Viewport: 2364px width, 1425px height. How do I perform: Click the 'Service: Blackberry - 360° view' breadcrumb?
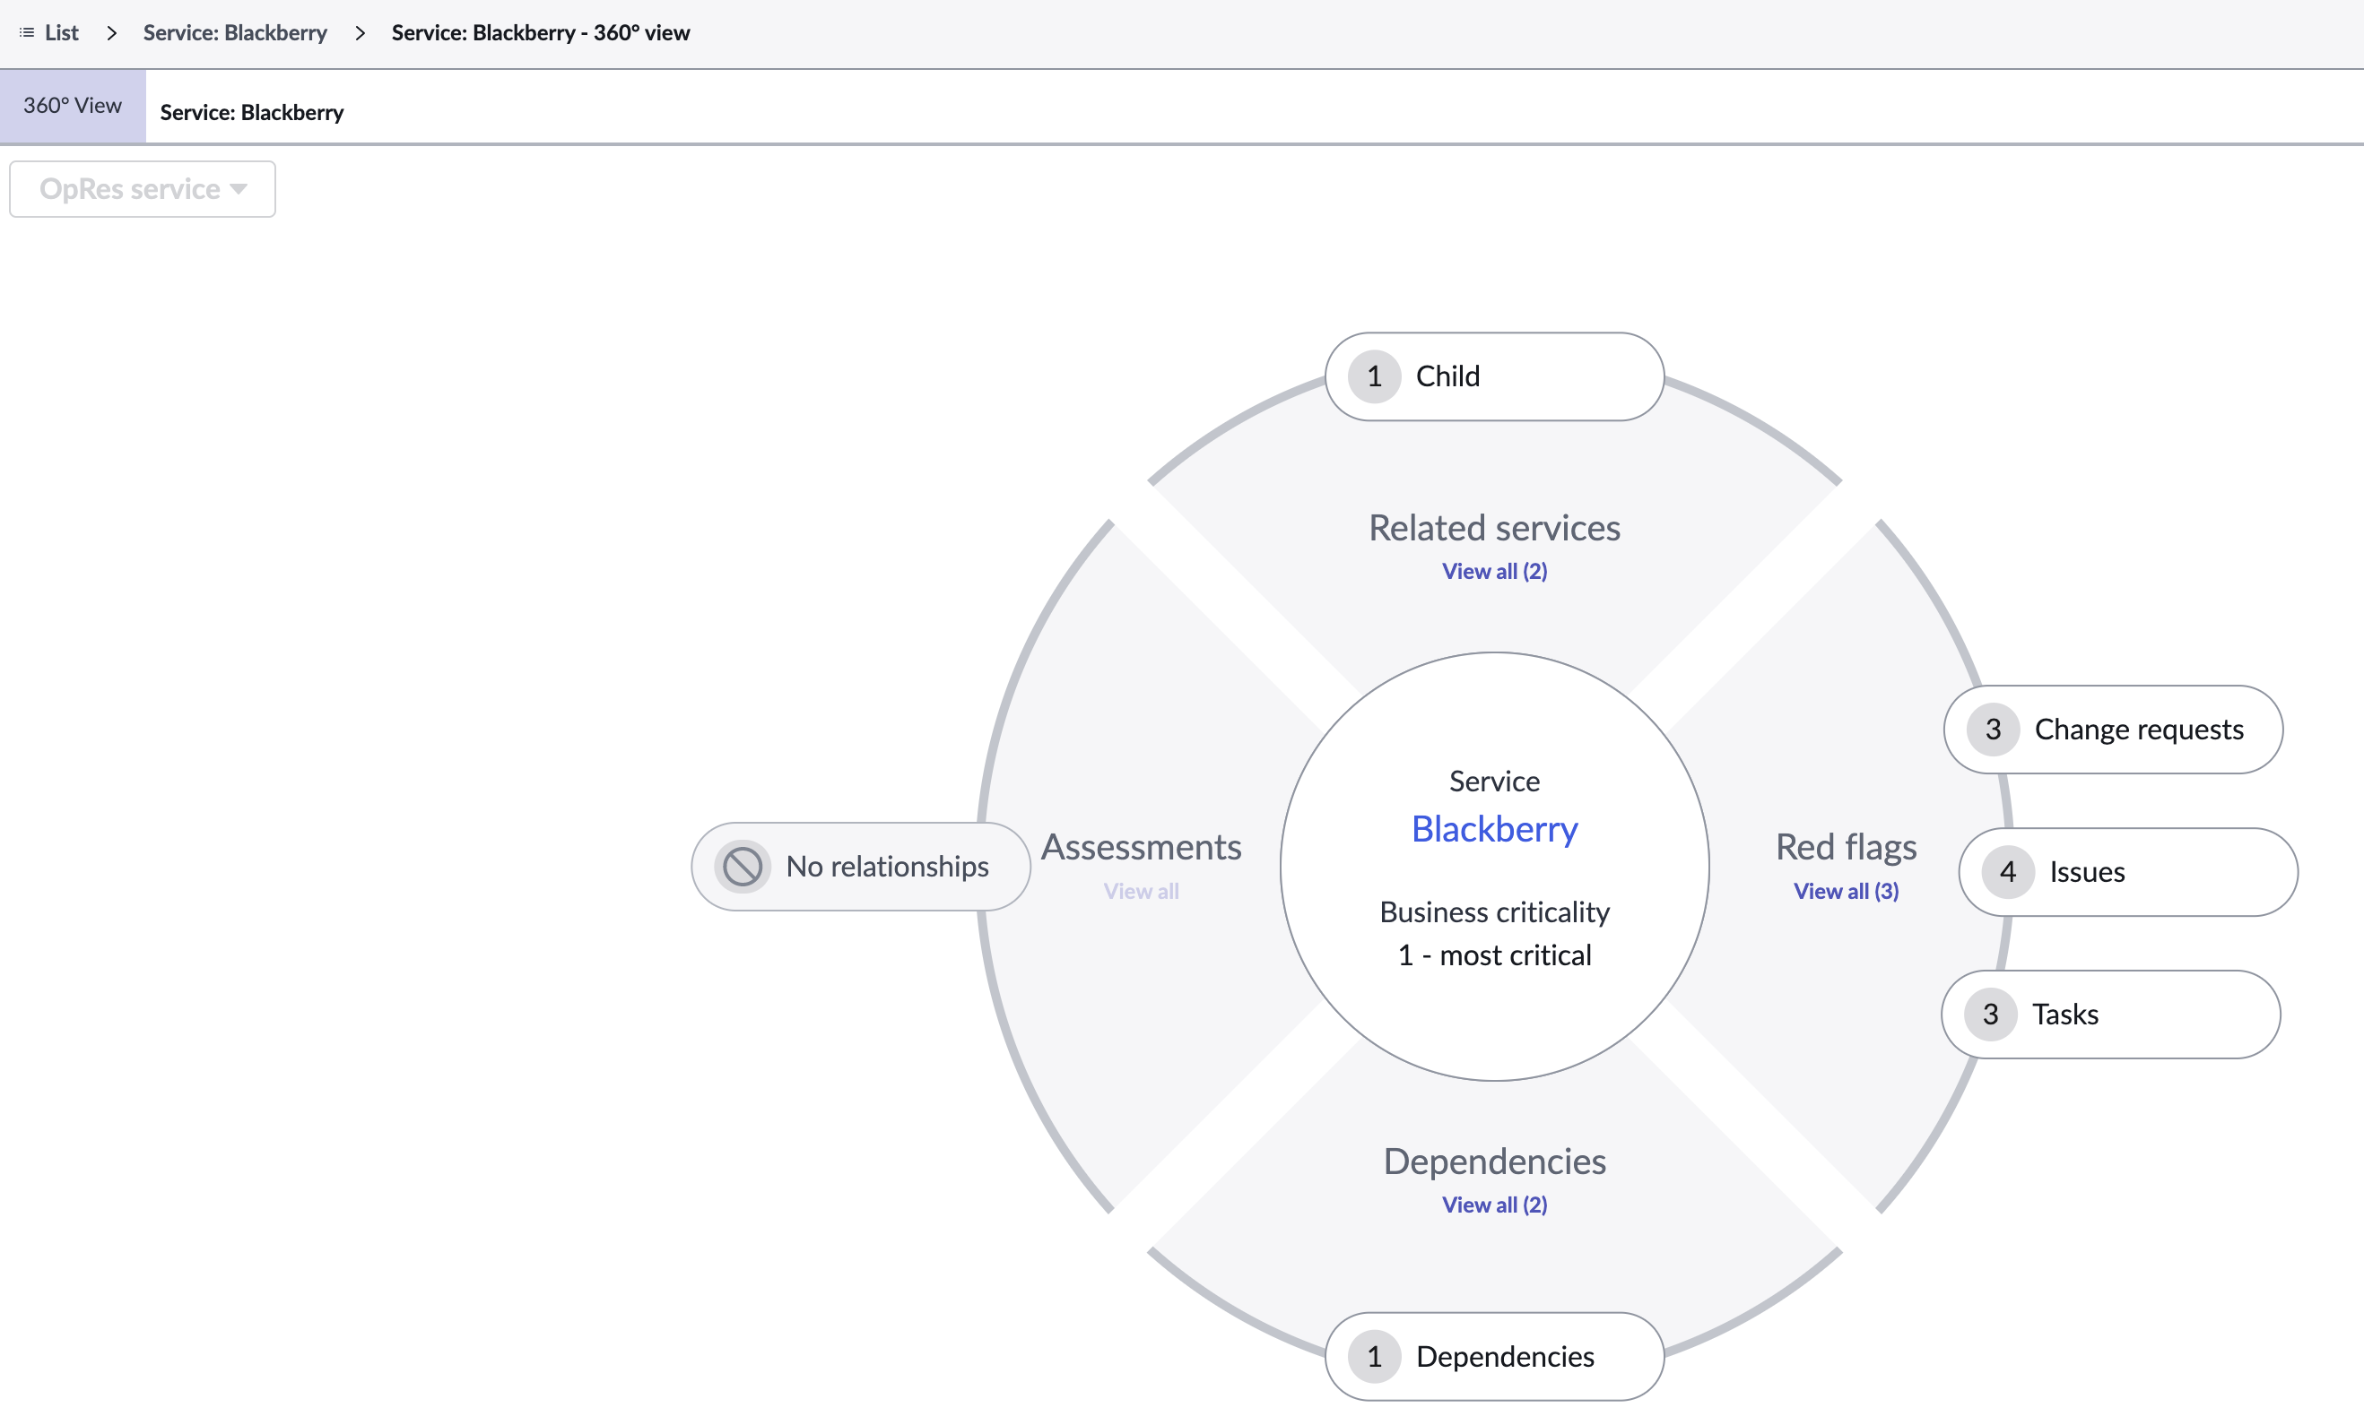point(541,32)
